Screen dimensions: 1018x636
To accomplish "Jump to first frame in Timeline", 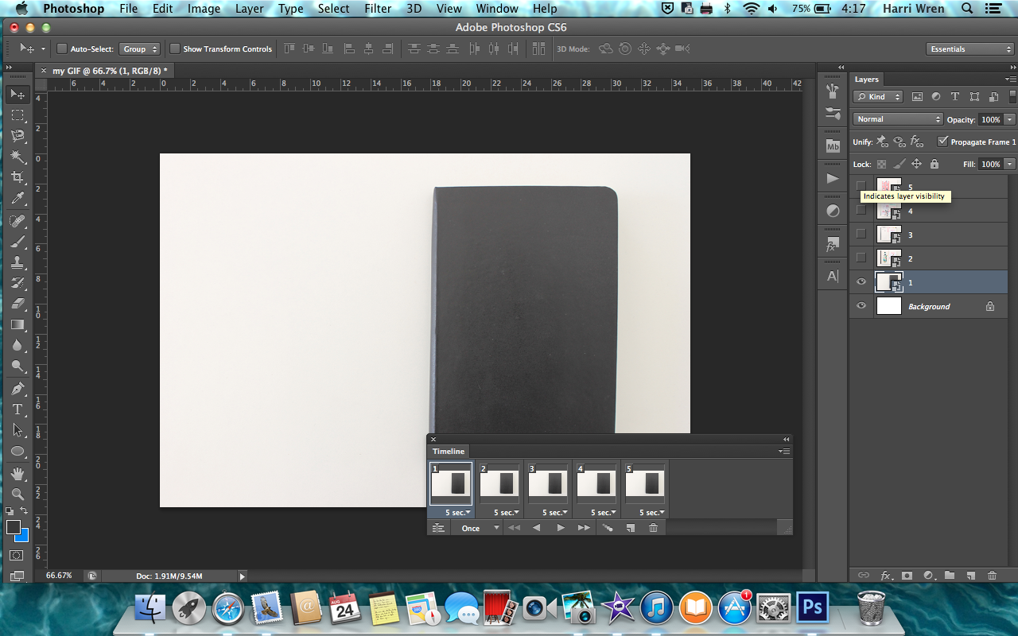I will [514, 528].
